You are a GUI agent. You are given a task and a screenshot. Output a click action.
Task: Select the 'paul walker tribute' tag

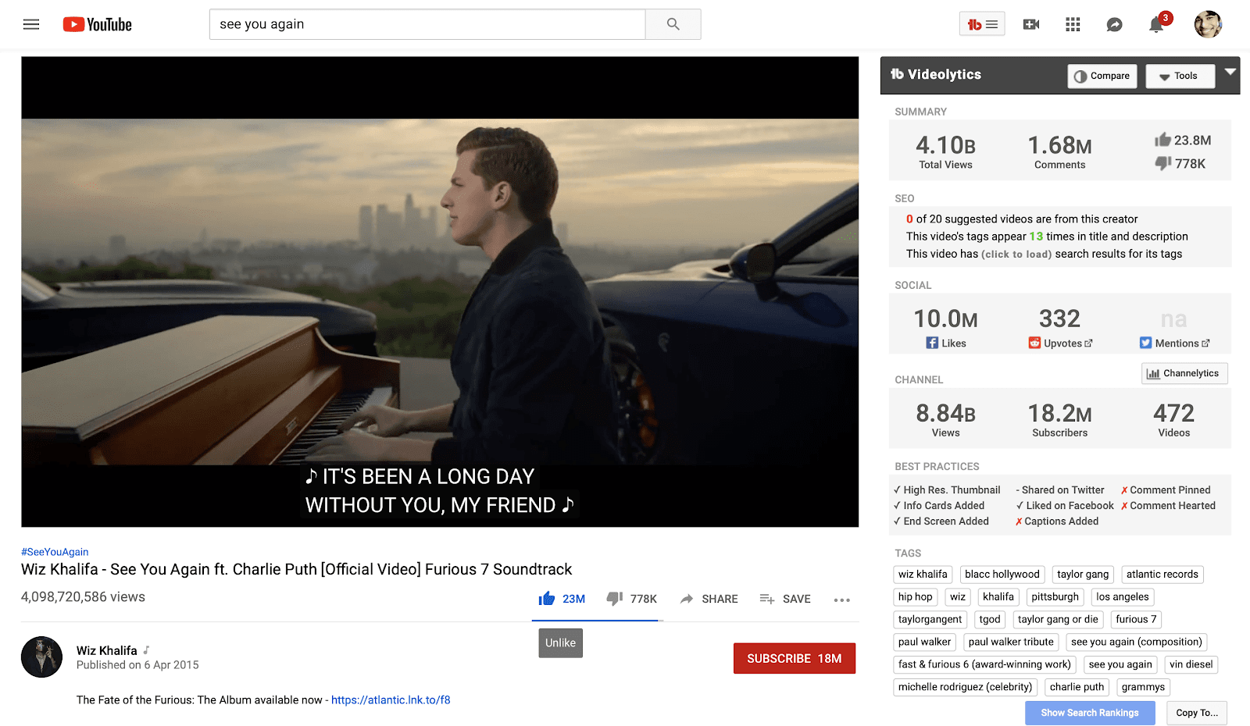pyautogui.click(x=1011, y=642)
